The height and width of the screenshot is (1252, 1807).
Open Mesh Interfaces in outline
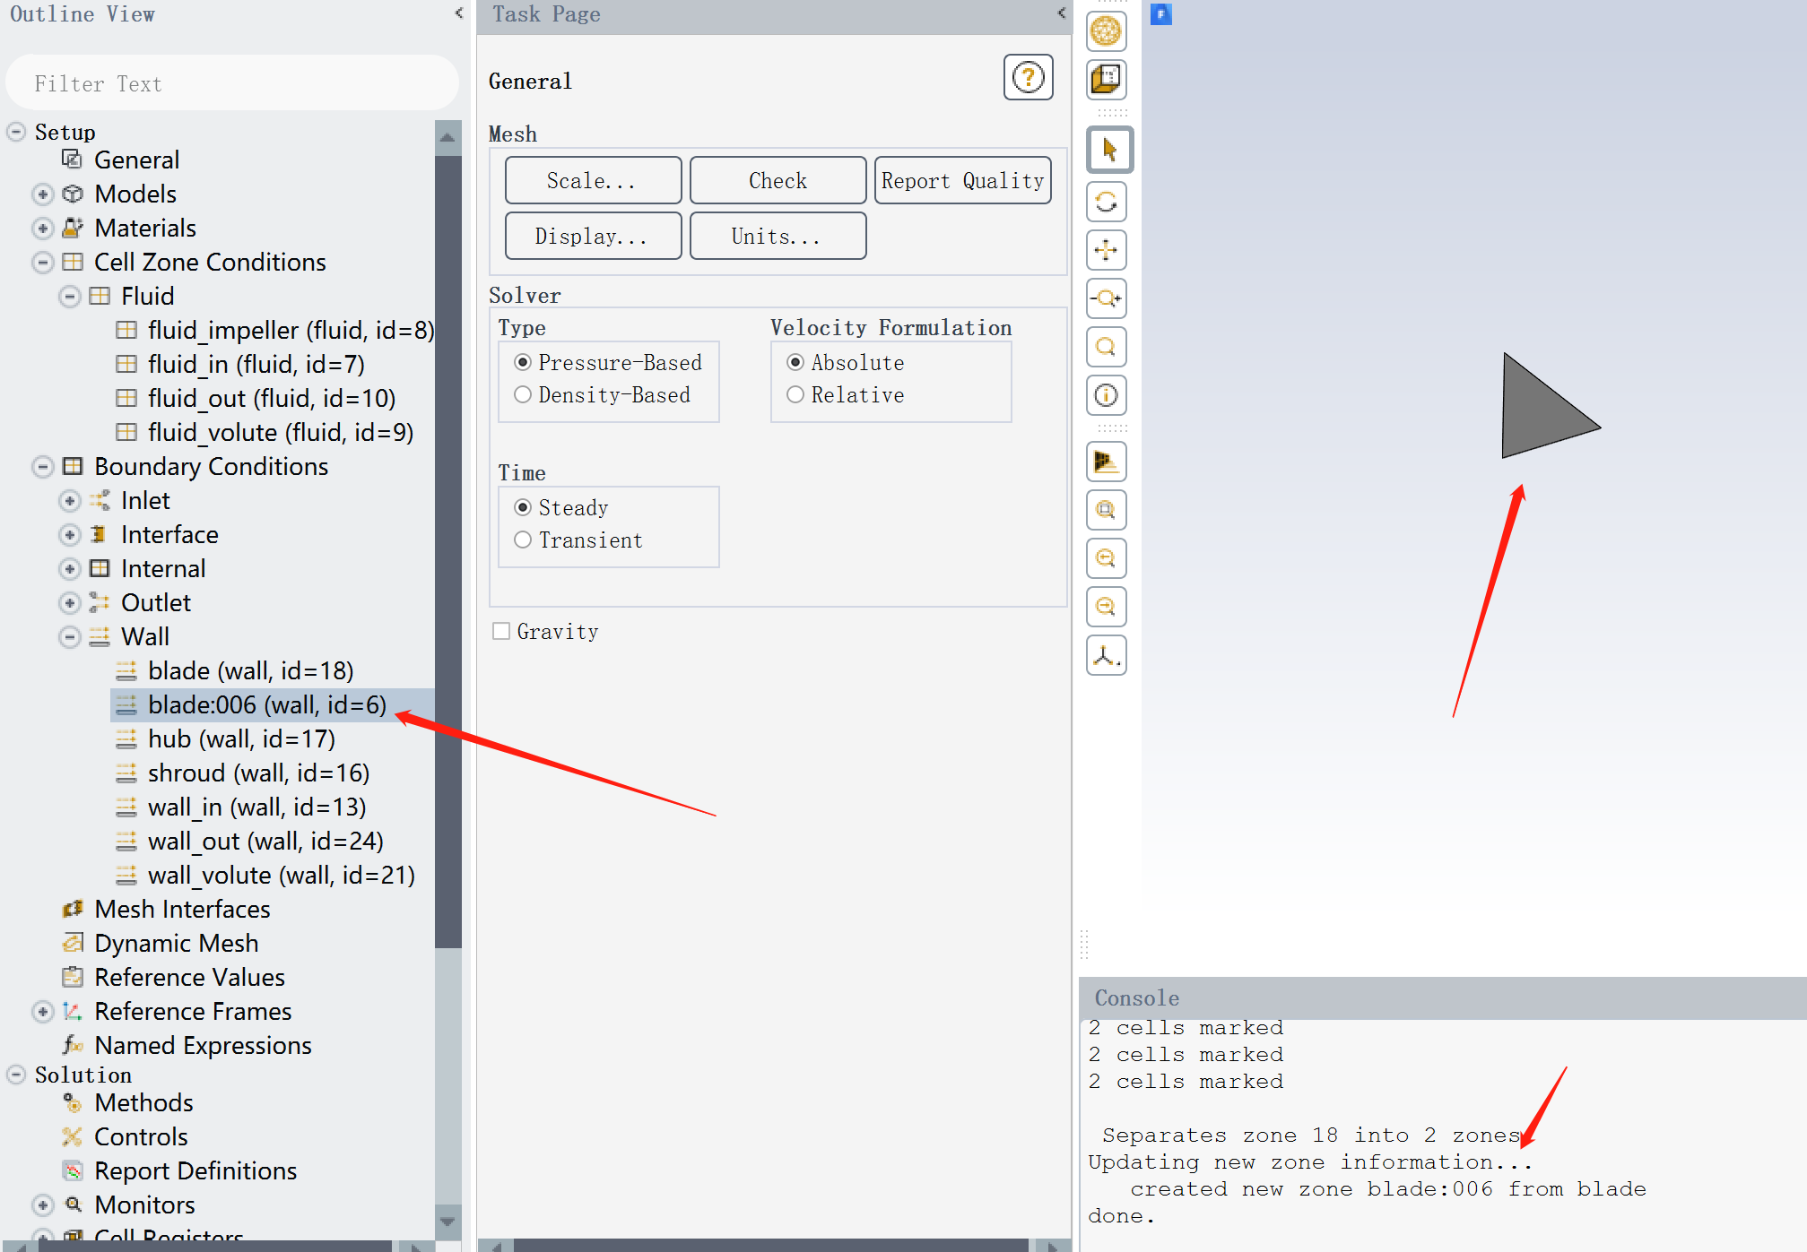tap(182, 910)
